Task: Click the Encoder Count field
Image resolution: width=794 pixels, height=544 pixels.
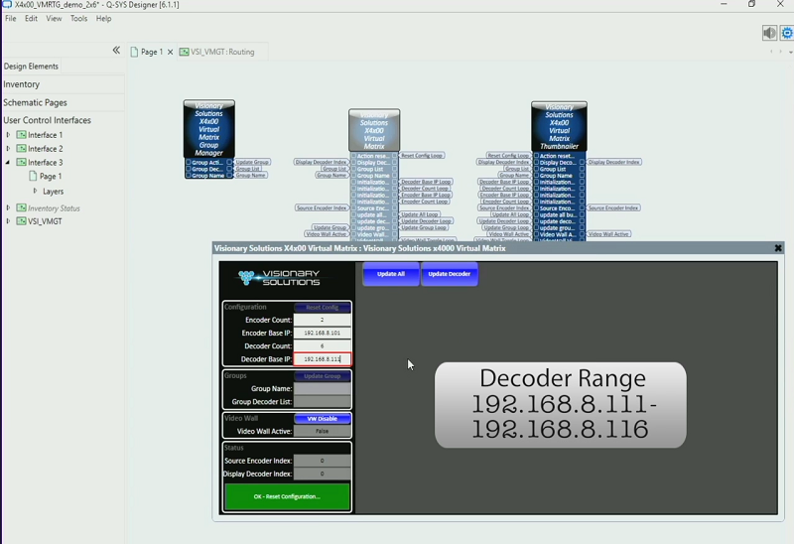Action: tap(322, 320)
